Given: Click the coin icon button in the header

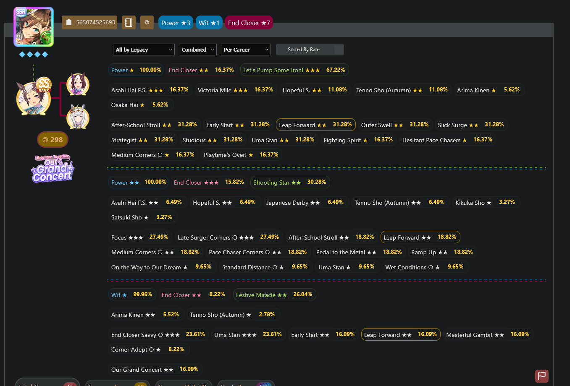Looking at the screenshot, I should point(147,23).
